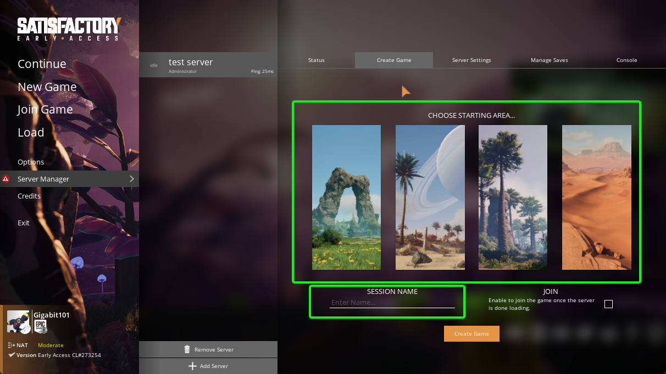Choose the orange sand dunes starting area
The image size is (666, 374).
point(596,197)
